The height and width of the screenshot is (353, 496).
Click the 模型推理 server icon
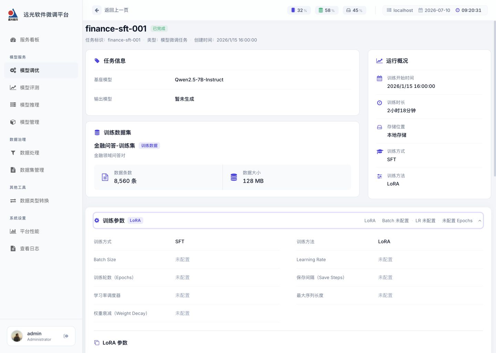point(13,105)
